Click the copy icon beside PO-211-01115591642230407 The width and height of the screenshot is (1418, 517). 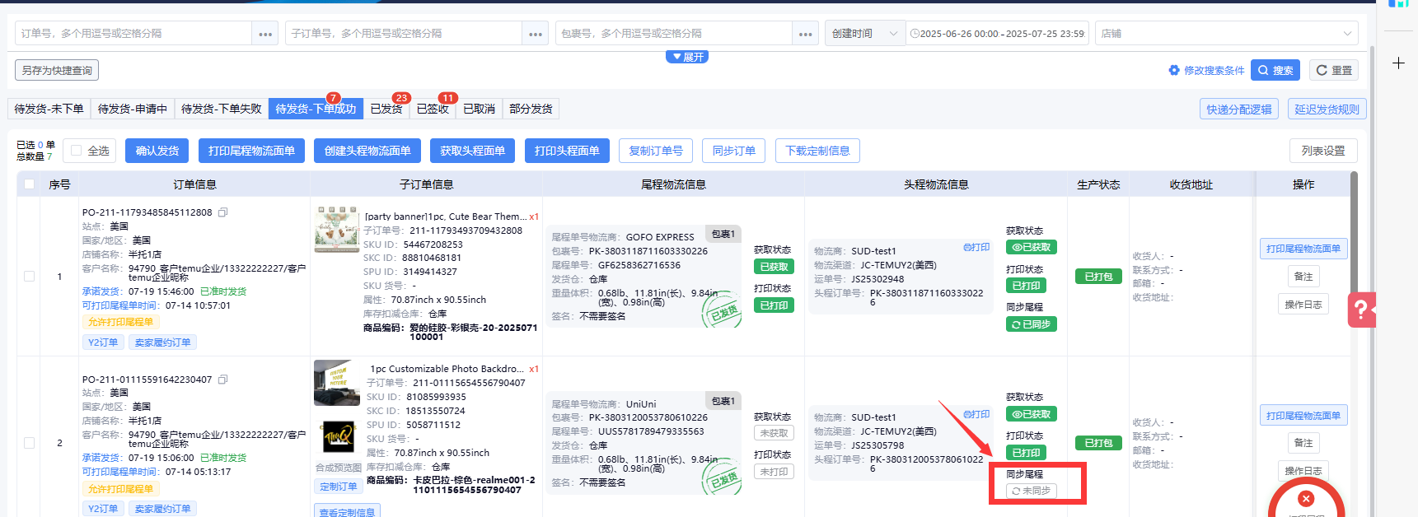coord(222,380)
